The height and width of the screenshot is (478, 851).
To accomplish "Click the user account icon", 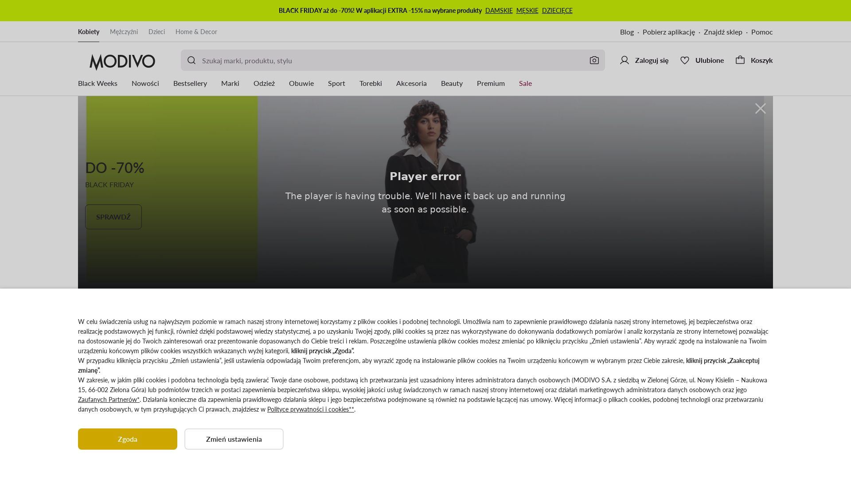I will click(625, 60).
